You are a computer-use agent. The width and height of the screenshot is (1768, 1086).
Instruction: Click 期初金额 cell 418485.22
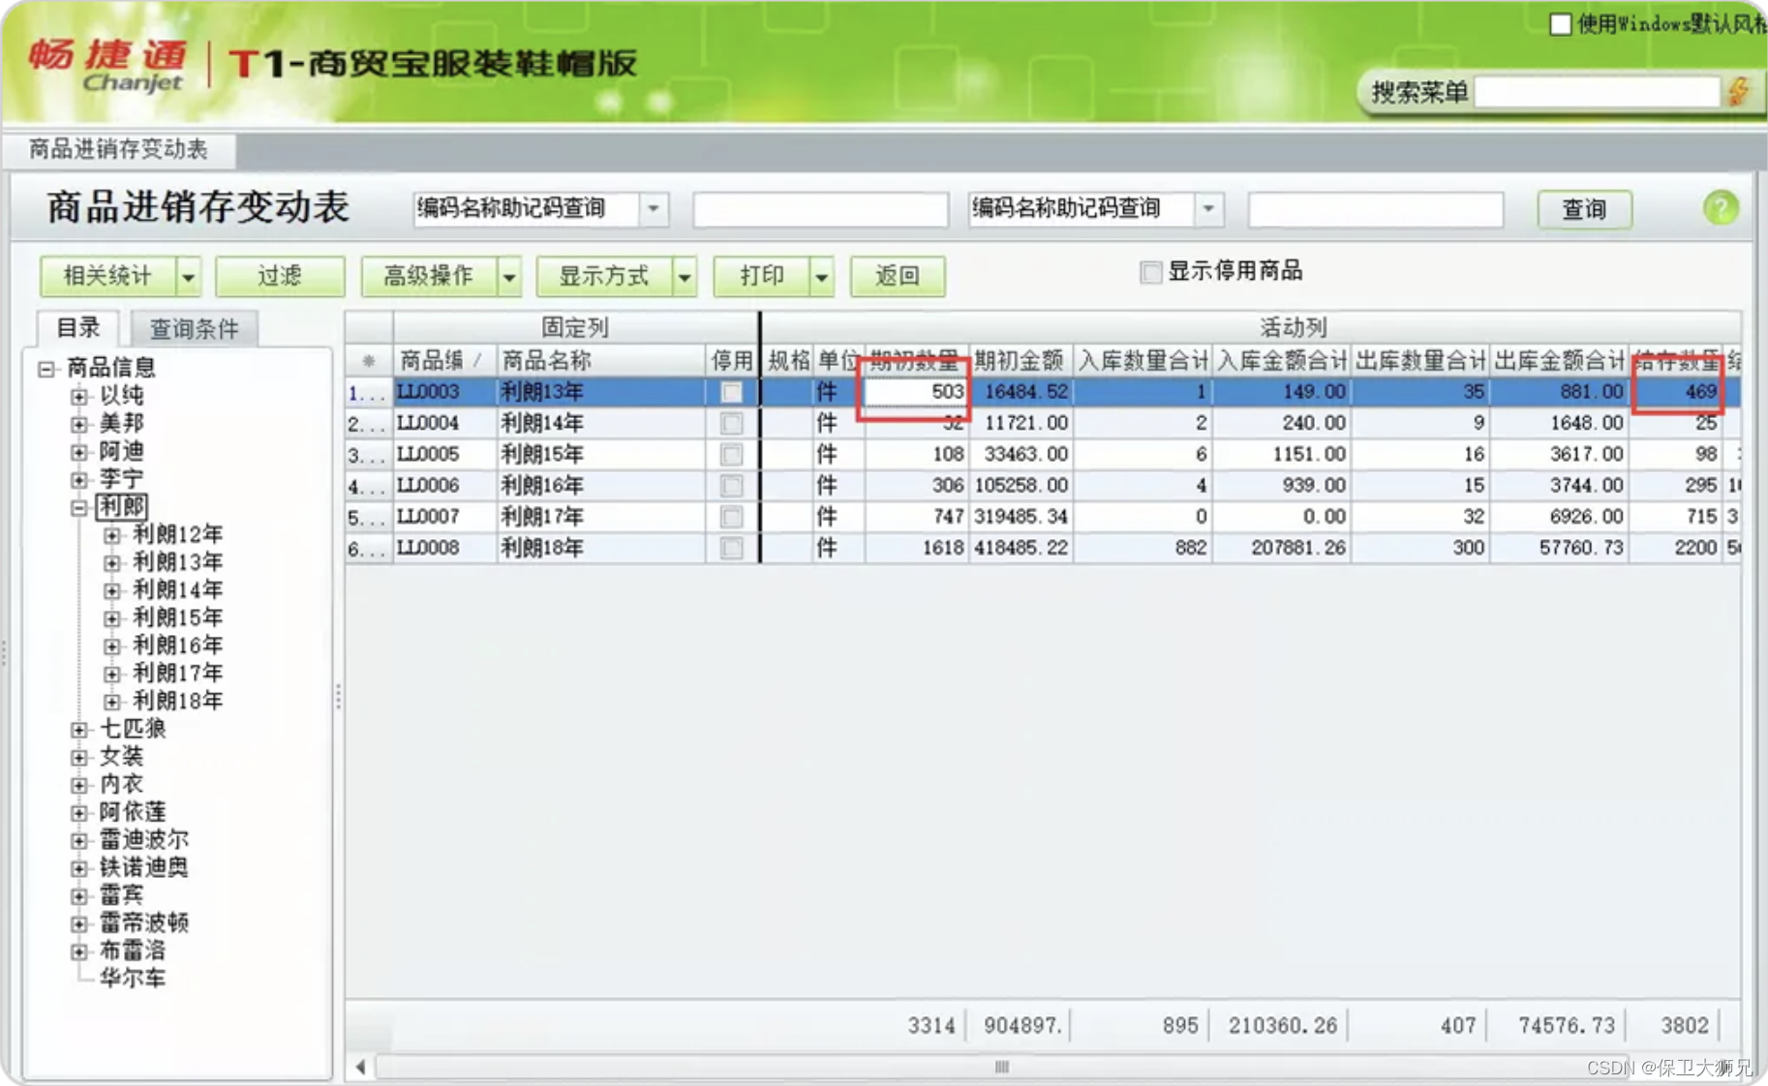[1021, 548]
